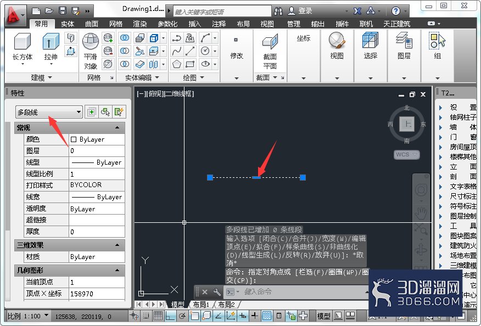Open the Group (组) panel icon
Screen dimensions: 481x326
pos(437,41)
